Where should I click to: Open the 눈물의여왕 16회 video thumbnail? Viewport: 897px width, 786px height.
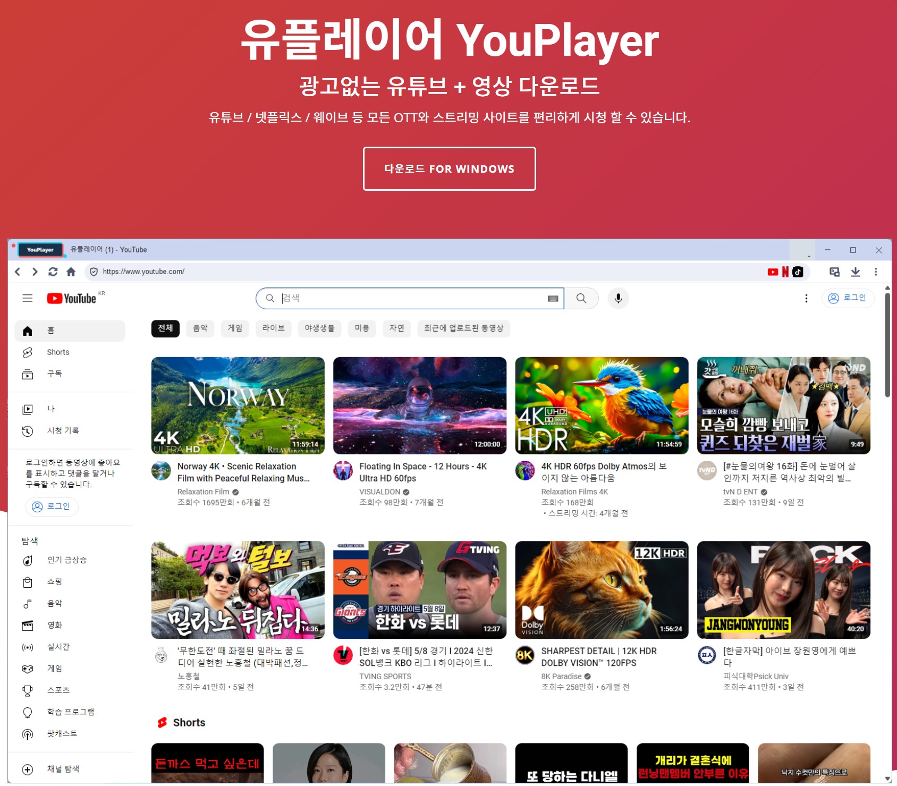point(784,405)
